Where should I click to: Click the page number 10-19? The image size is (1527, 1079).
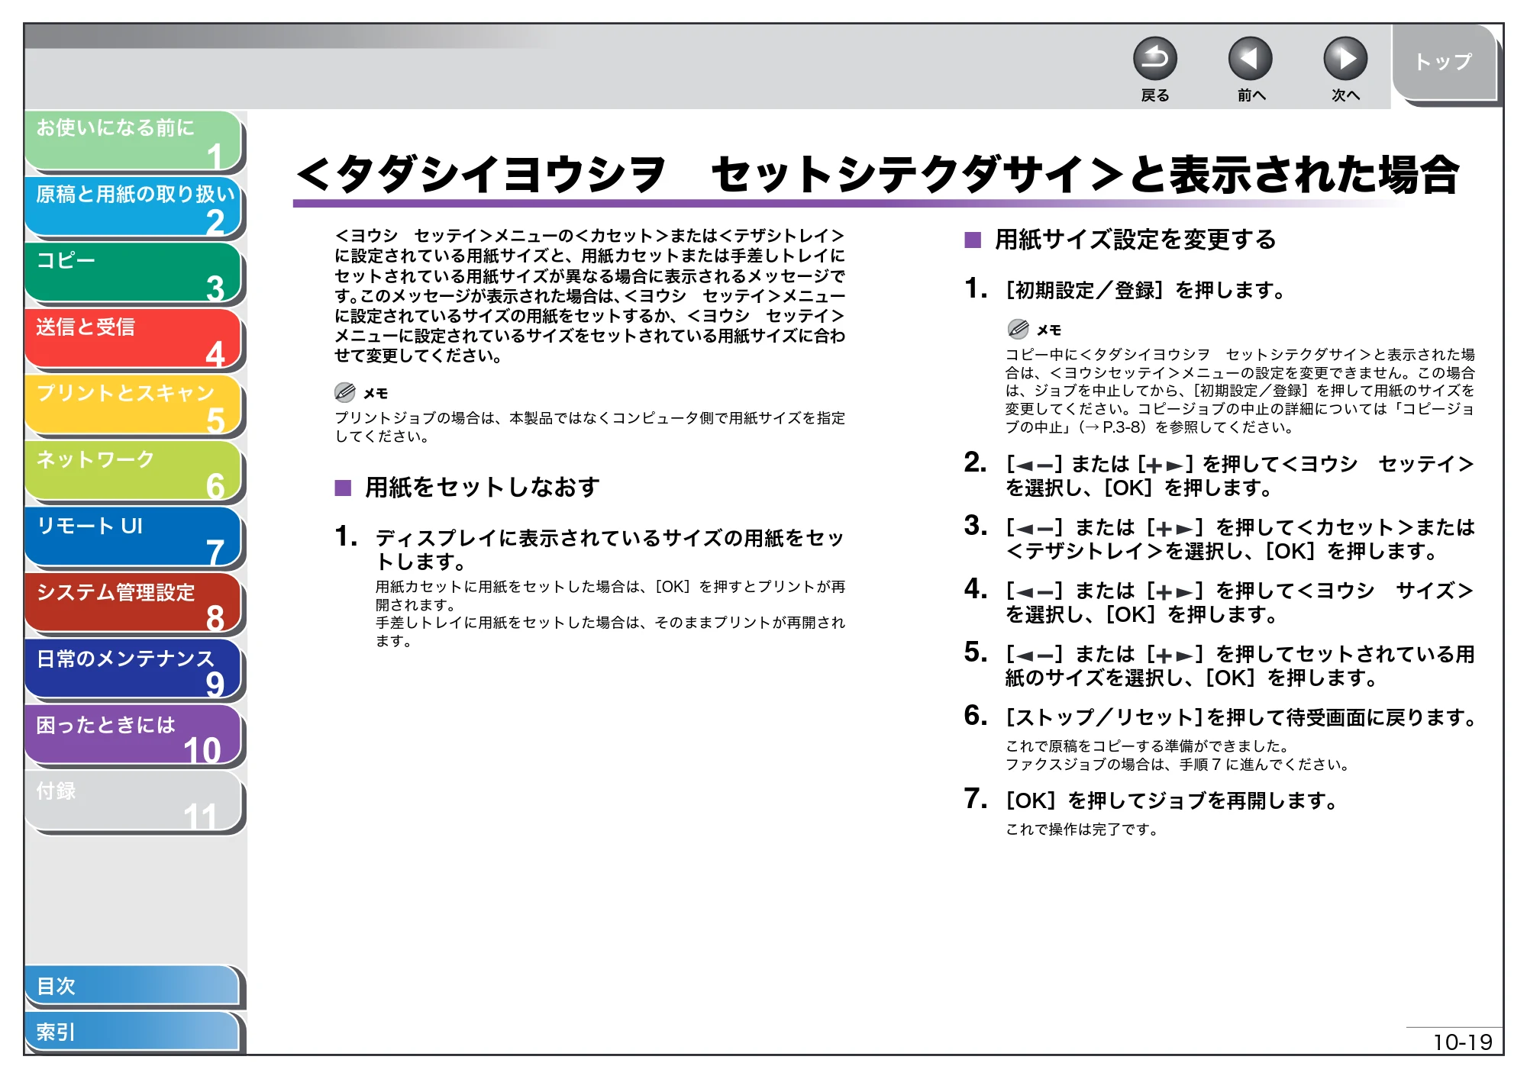(x=1462, y=1042)
